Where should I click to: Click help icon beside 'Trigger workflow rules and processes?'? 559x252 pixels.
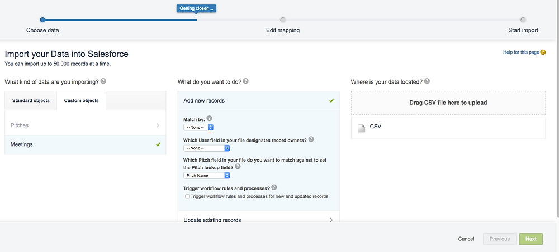click(x=274, y=187)
